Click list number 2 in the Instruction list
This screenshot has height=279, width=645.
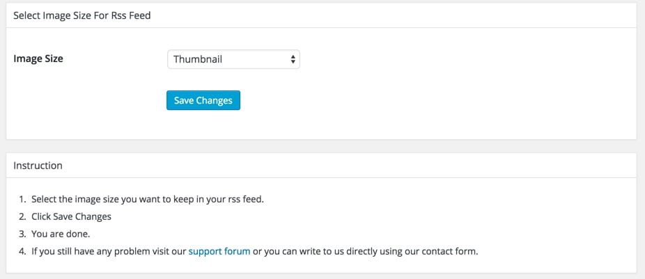[x=22, y=216]
